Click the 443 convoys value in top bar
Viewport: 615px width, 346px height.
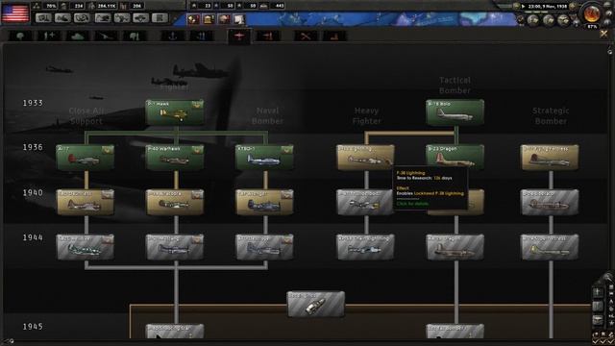[280, 6]
